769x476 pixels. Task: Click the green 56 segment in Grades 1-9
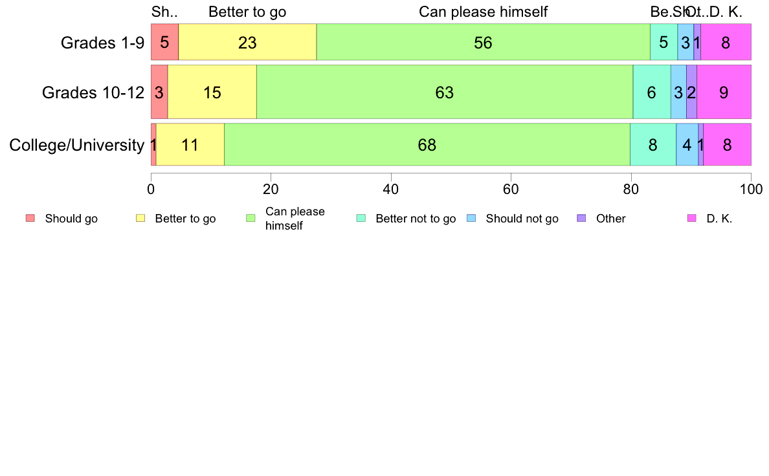click(x=483, y=42)
